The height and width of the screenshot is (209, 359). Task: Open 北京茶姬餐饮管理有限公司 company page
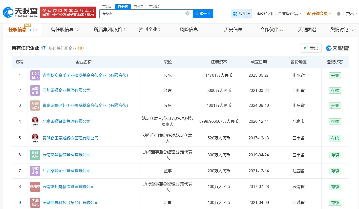click(x=67, y=121)
